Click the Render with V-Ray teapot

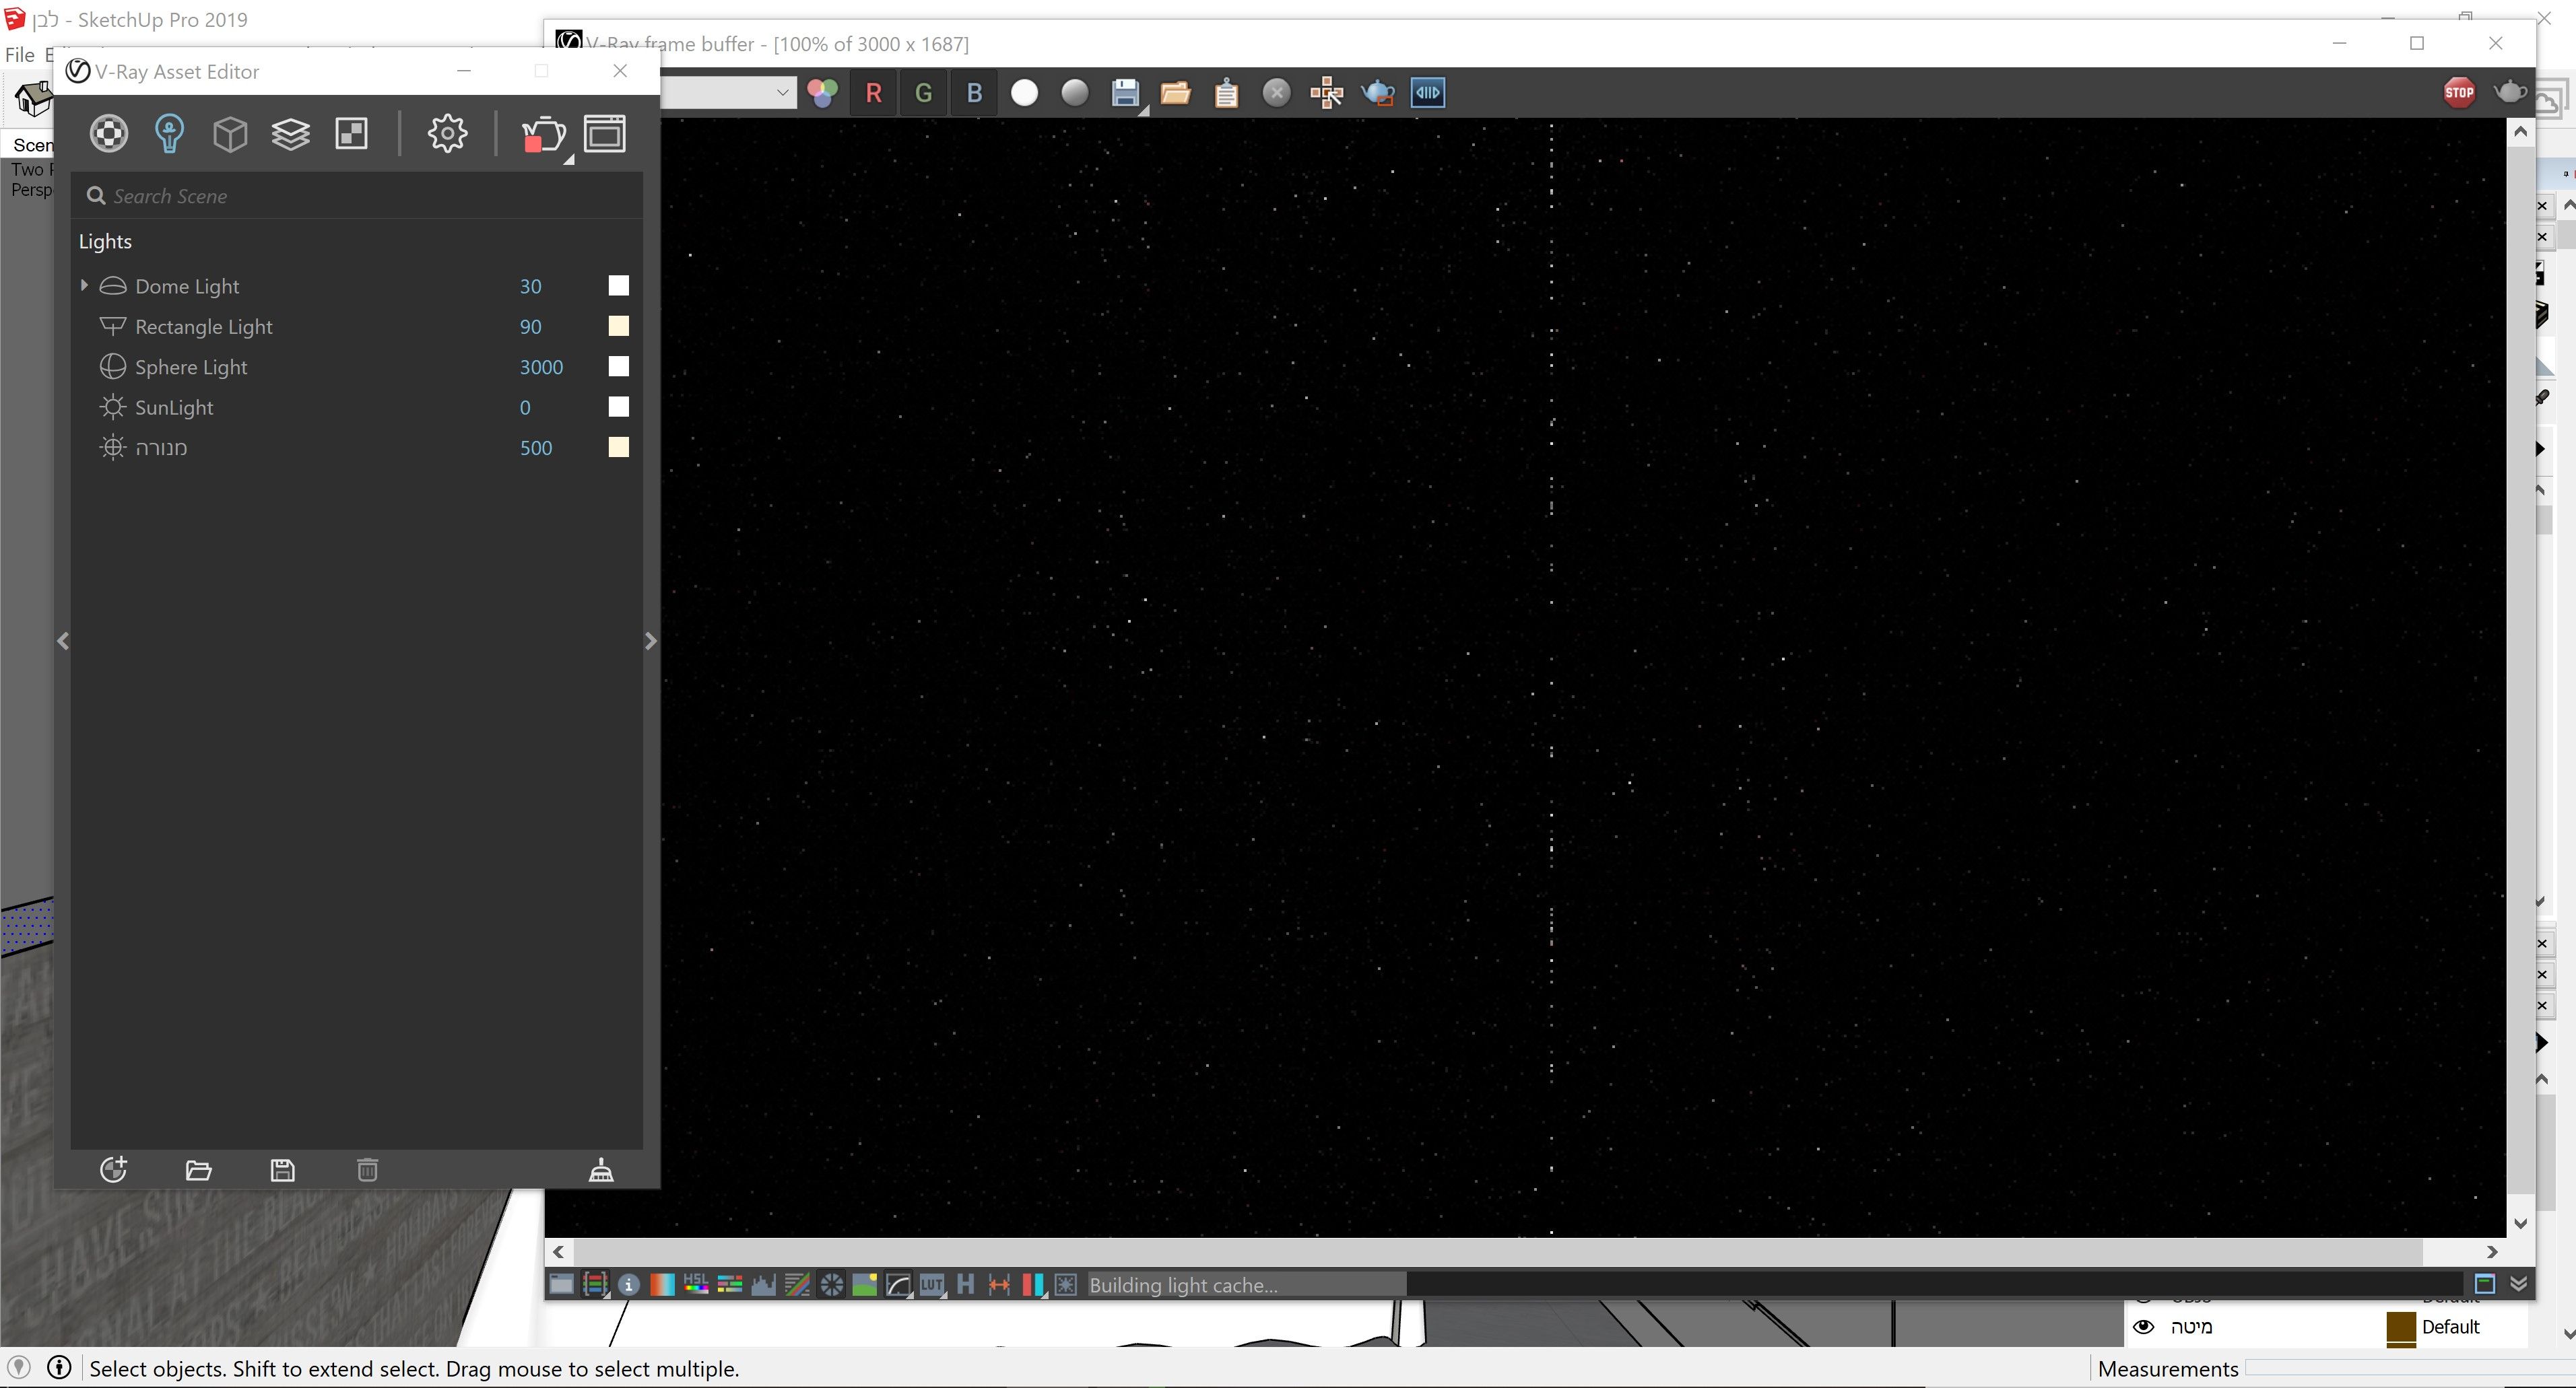[543, 133]
